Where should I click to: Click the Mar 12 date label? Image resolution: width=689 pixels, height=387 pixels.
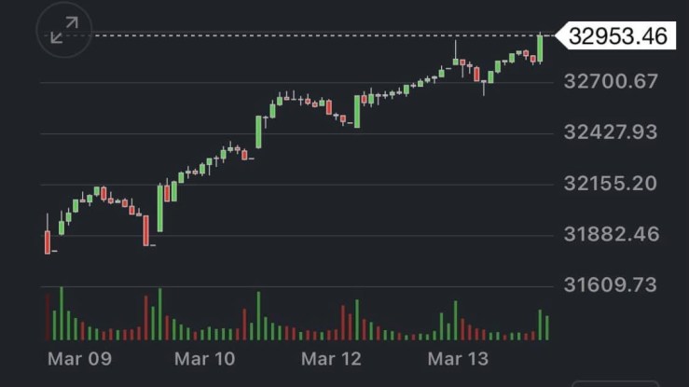tap(330, 359)
